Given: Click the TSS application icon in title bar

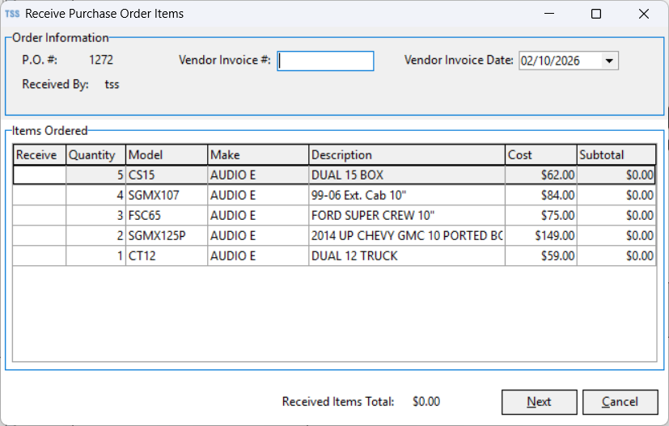Looking at the screenshot, I should click(x=12, y=14).
